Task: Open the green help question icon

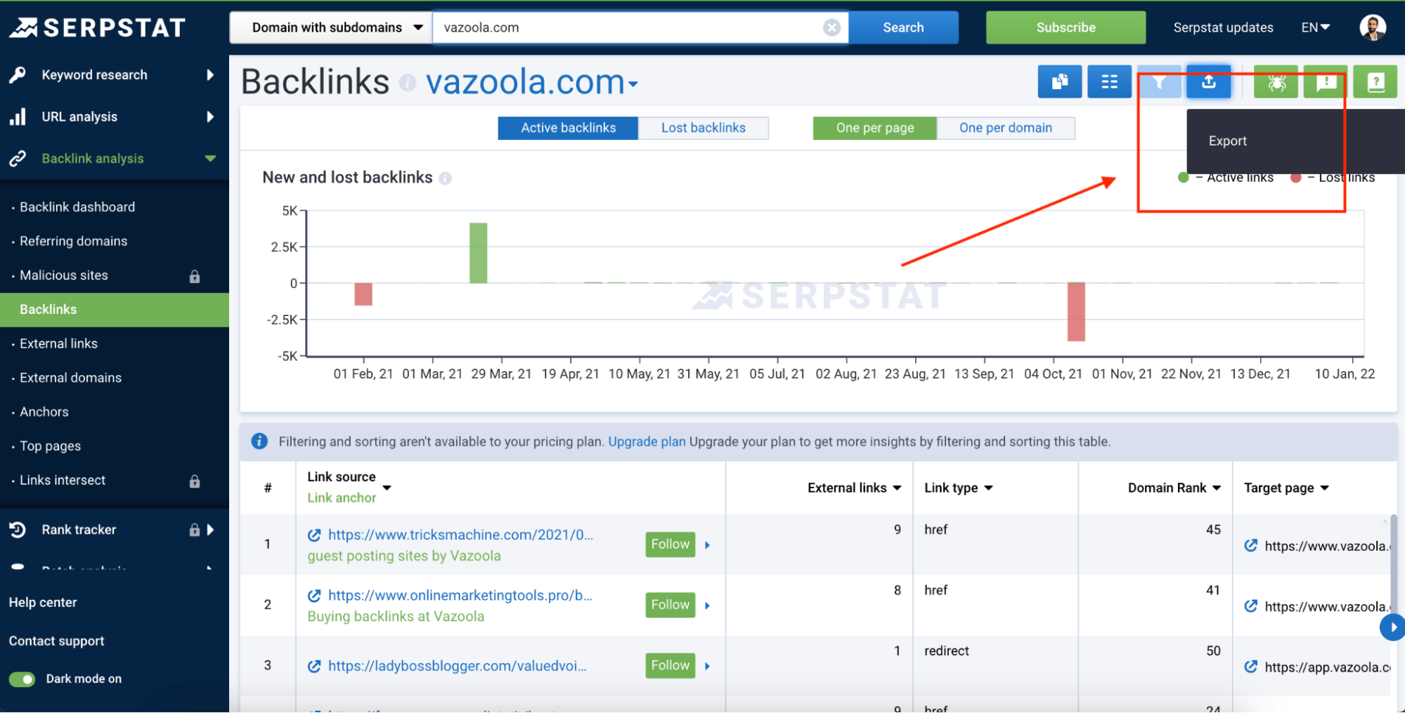Action: pos(1375,82)
